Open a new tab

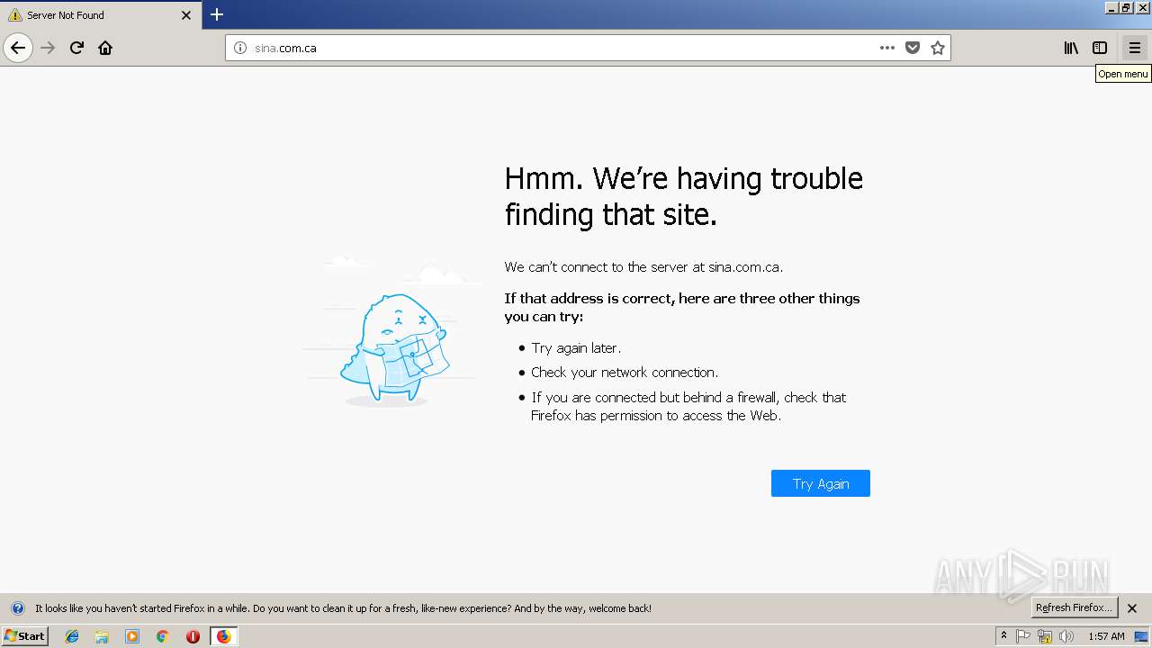click(217, 14)
